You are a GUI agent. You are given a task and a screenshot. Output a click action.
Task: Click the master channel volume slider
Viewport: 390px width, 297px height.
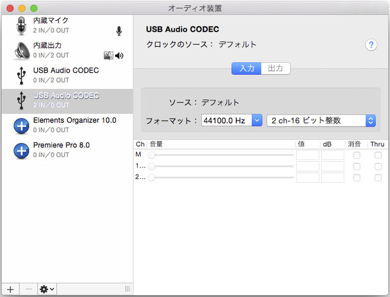click(x=222, y=155)
